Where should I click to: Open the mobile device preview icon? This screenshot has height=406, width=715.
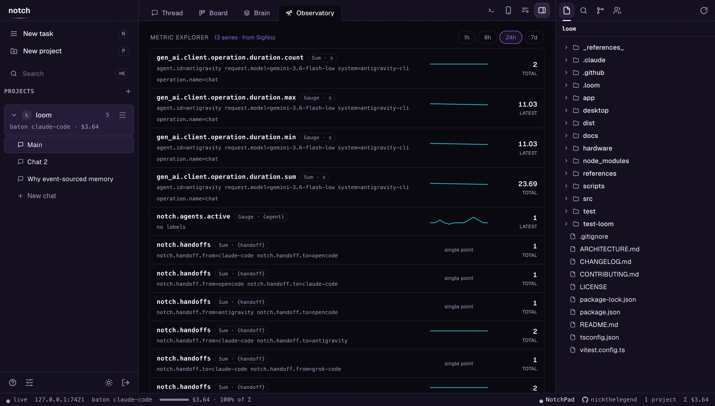coord(508,11)
